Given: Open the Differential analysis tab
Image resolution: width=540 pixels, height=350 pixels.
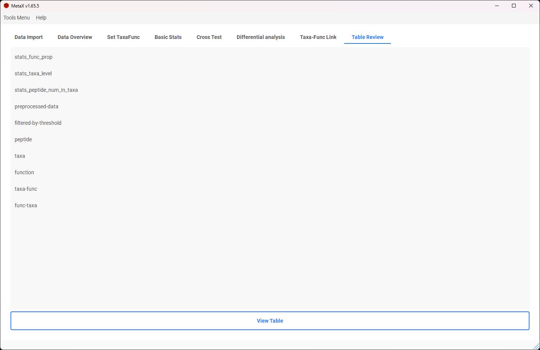Looking at the screenshot, I should pyautogui.click(x=261, y=37).
